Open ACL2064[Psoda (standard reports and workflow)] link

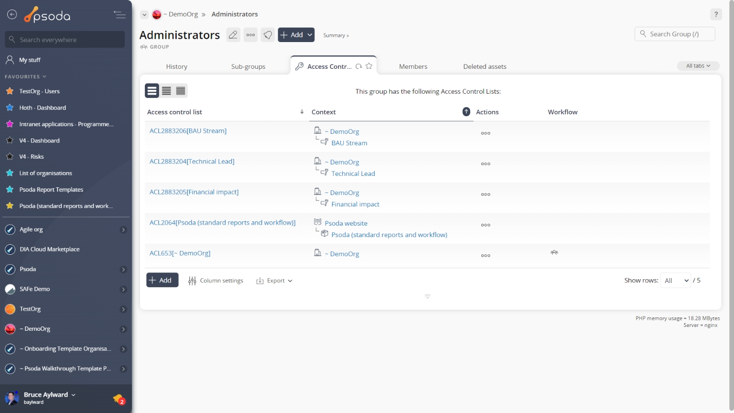[x=222, y=222]
